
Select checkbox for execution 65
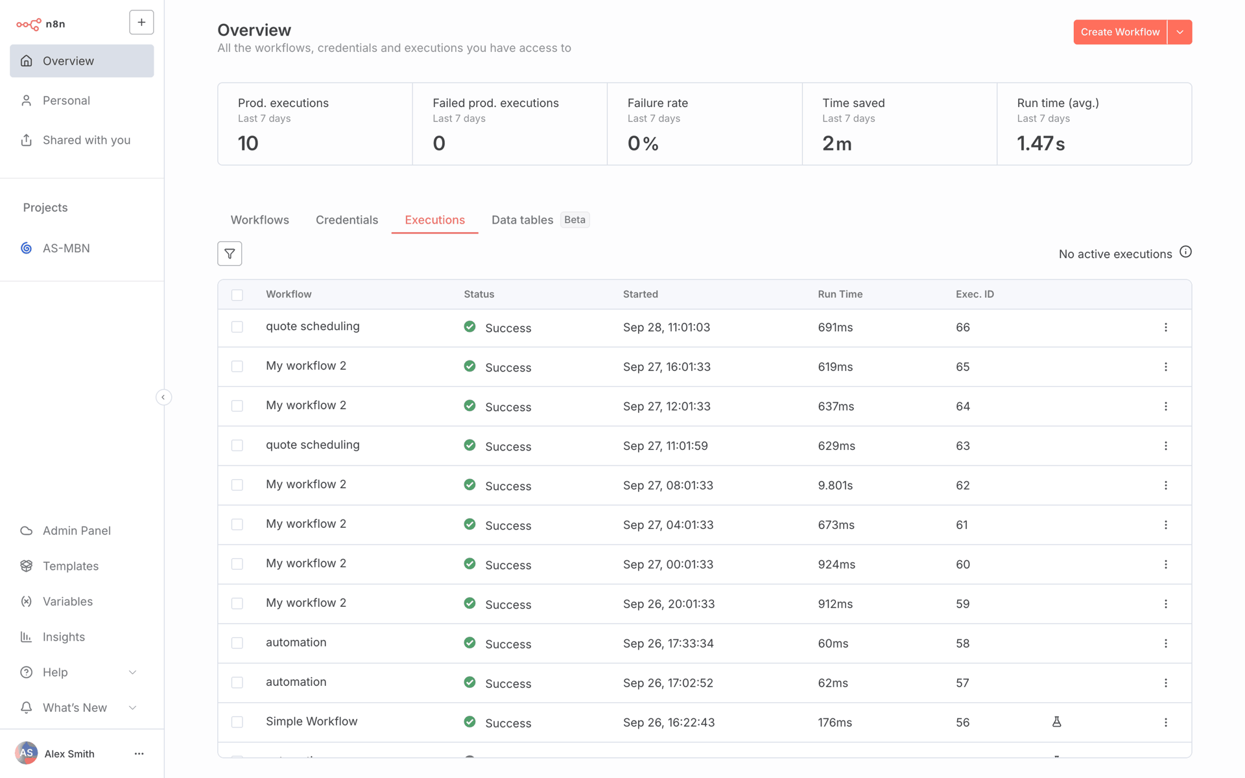click(237, 367)
